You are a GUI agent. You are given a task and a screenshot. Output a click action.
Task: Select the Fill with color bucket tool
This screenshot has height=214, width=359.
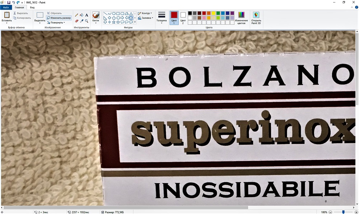(x=81, y=15)
